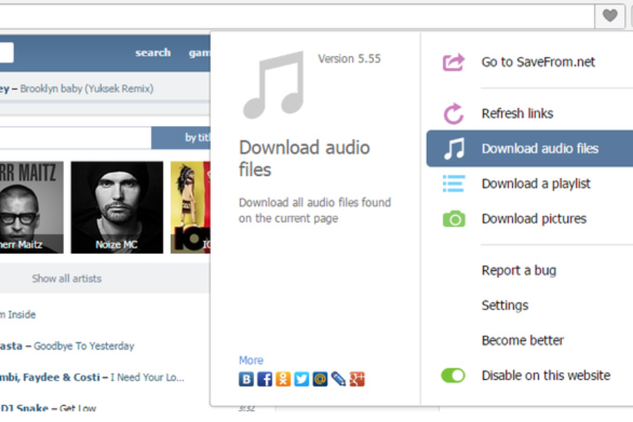Open the Report a bug menu entry
Screen dimensions: 633x422
click(519, 270)
